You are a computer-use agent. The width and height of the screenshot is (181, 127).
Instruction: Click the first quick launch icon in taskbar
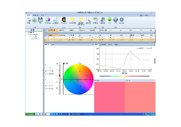click(57, 114)
